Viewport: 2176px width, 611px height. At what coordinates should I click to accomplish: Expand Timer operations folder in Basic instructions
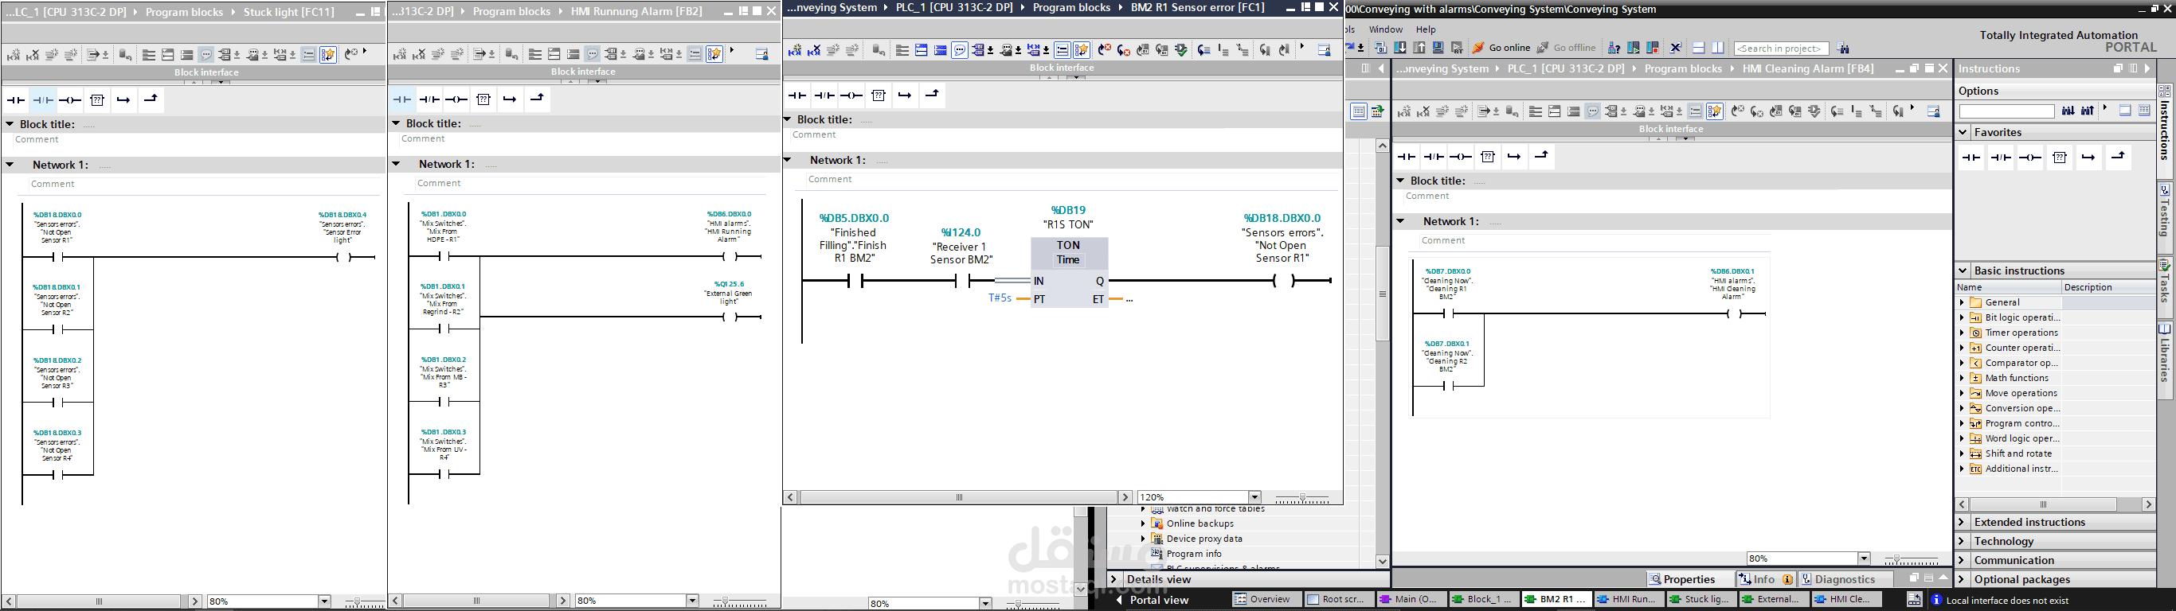coord(1963,333)
